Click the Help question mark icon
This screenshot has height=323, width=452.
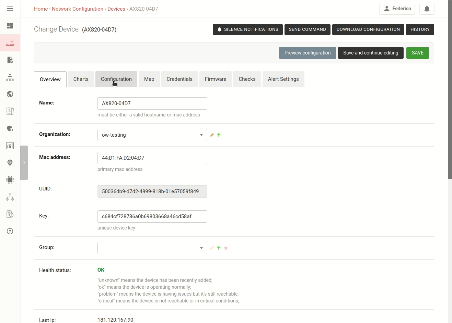[x=10, y=231]
